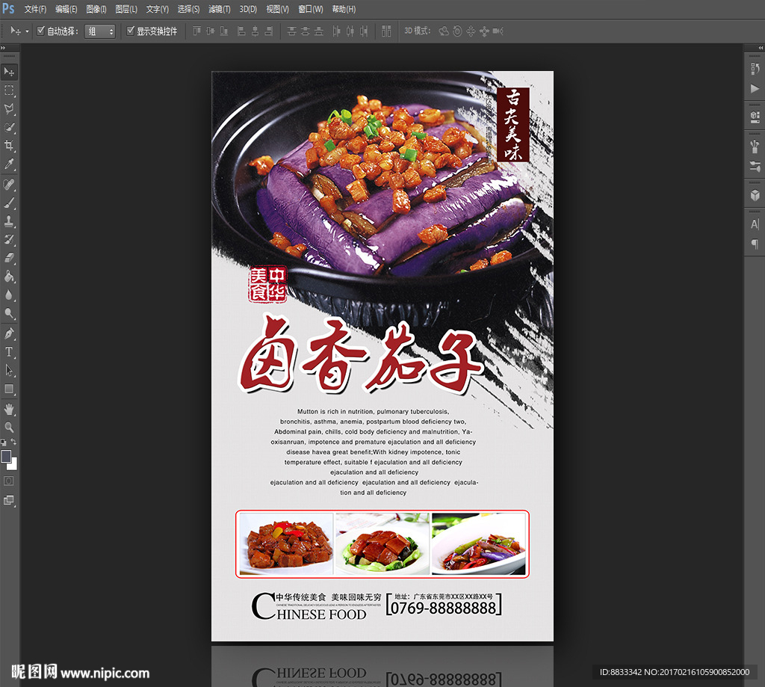765x687 pixels.
Task: Click the 鱼香茄子 title on the poster
Action: 360,355
